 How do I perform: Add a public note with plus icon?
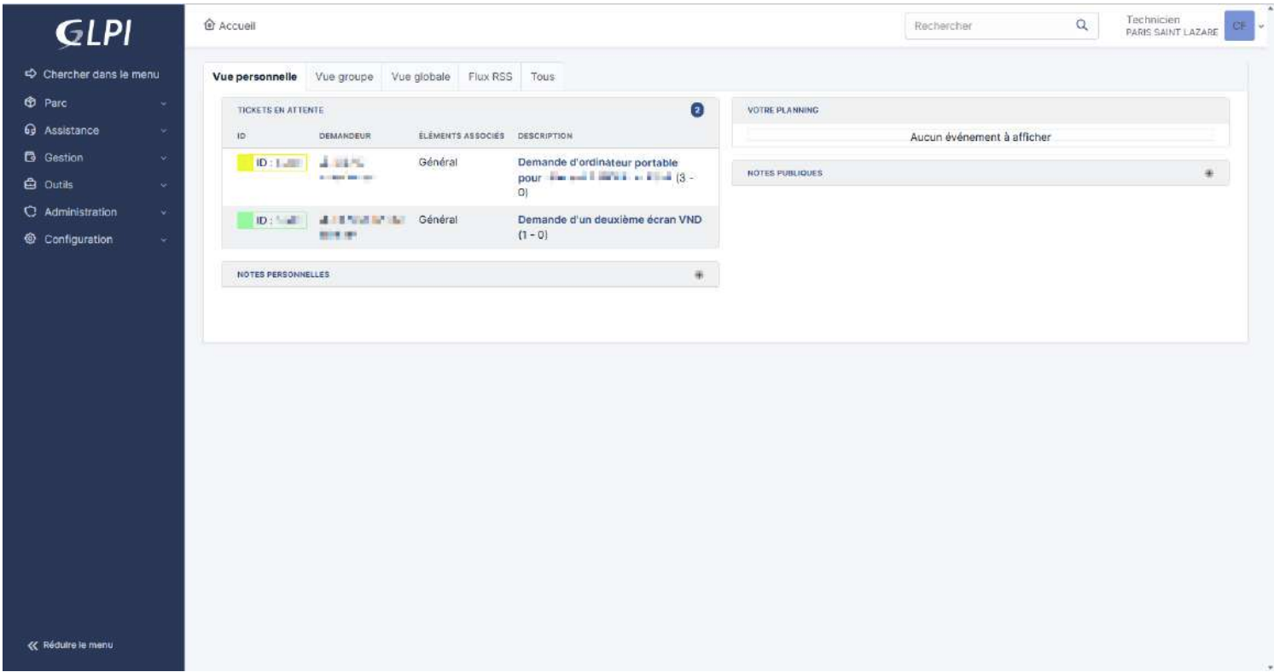(1209, 172)
